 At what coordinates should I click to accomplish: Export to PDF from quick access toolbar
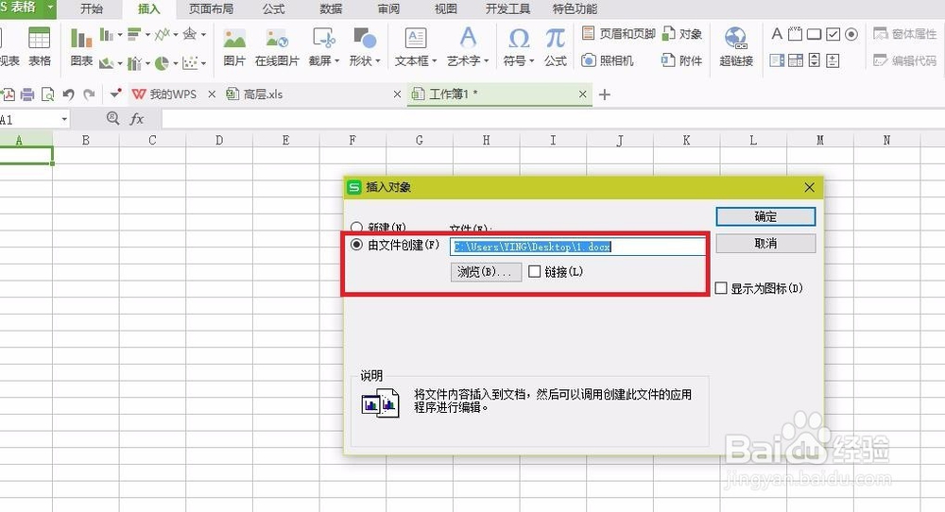coord(9,94)
